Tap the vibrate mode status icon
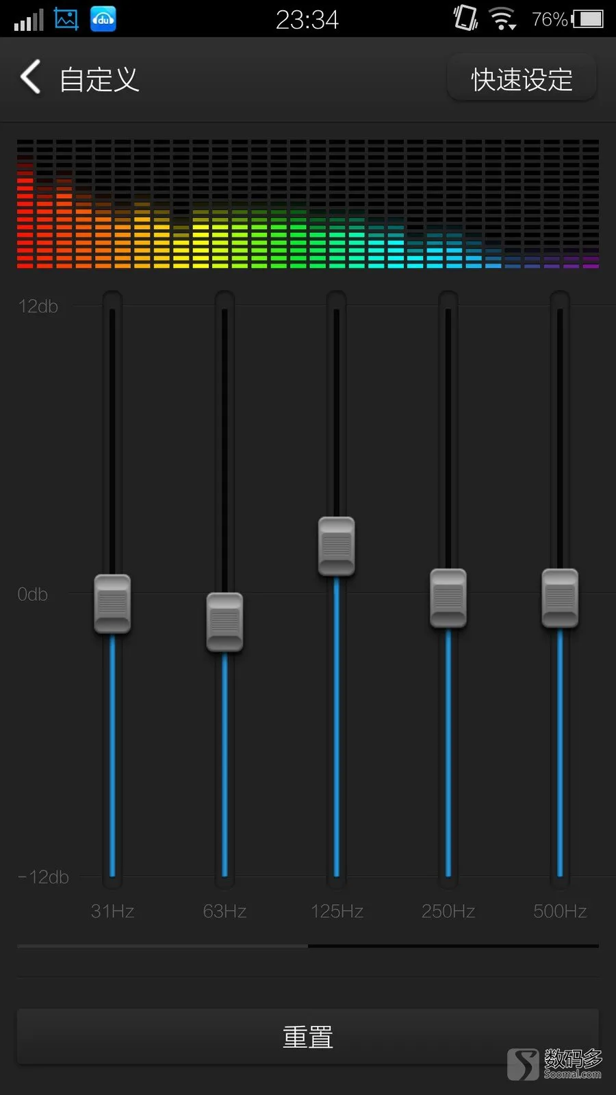Image resolution: width=616 pixels, height=1095 pixels. (x=465, y=18)
